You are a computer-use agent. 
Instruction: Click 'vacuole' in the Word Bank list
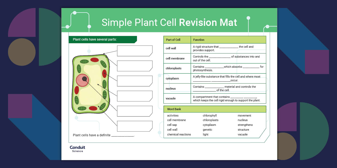(x=242, y=134)
